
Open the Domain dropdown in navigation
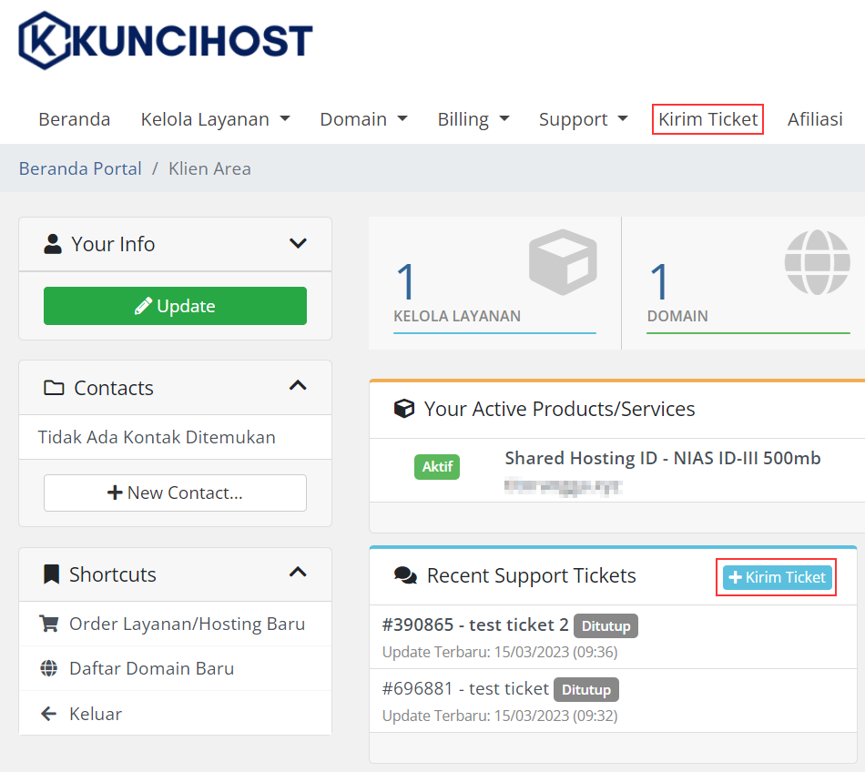coord(363,119)
